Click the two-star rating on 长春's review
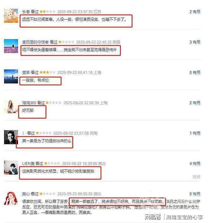The width and height of the screenshot is (208, 223). pyautogui.click(x=47, y=11)
